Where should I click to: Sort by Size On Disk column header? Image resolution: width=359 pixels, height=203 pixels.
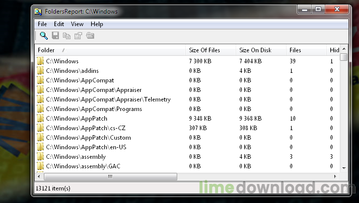261,50
